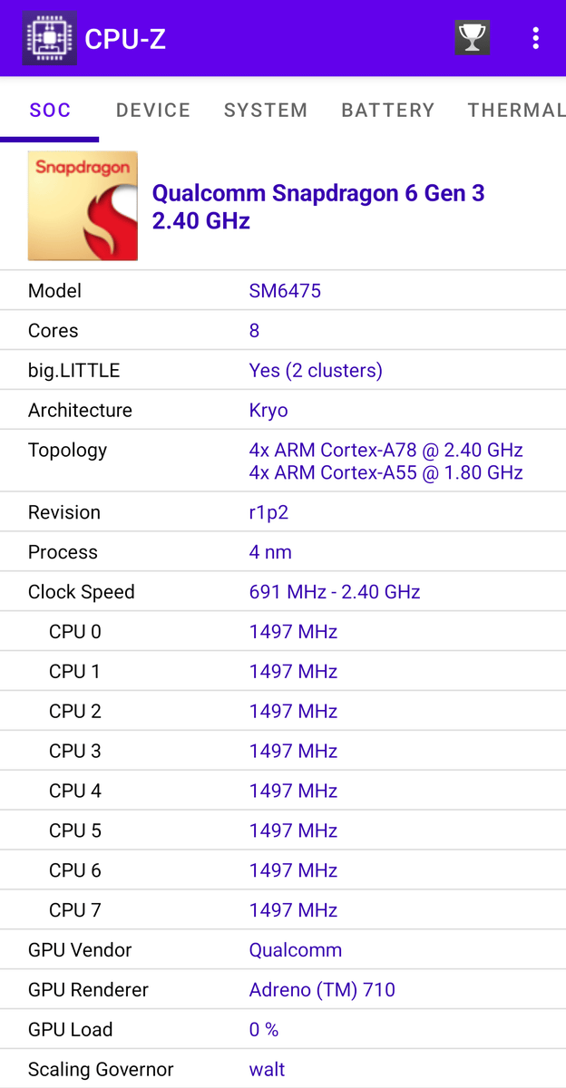Tap the Adreno (TM) 710 renderer value

(x=322, y=990)
